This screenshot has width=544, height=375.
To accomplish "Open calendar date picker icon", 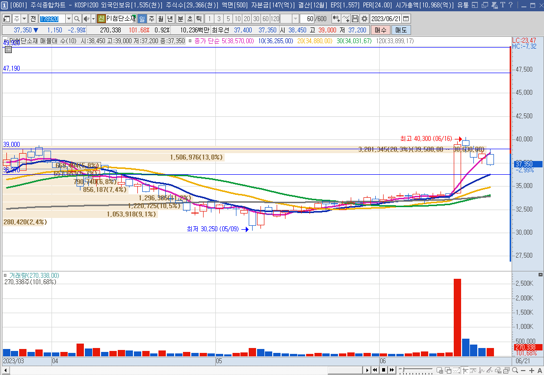I will [x=406, y=19].
